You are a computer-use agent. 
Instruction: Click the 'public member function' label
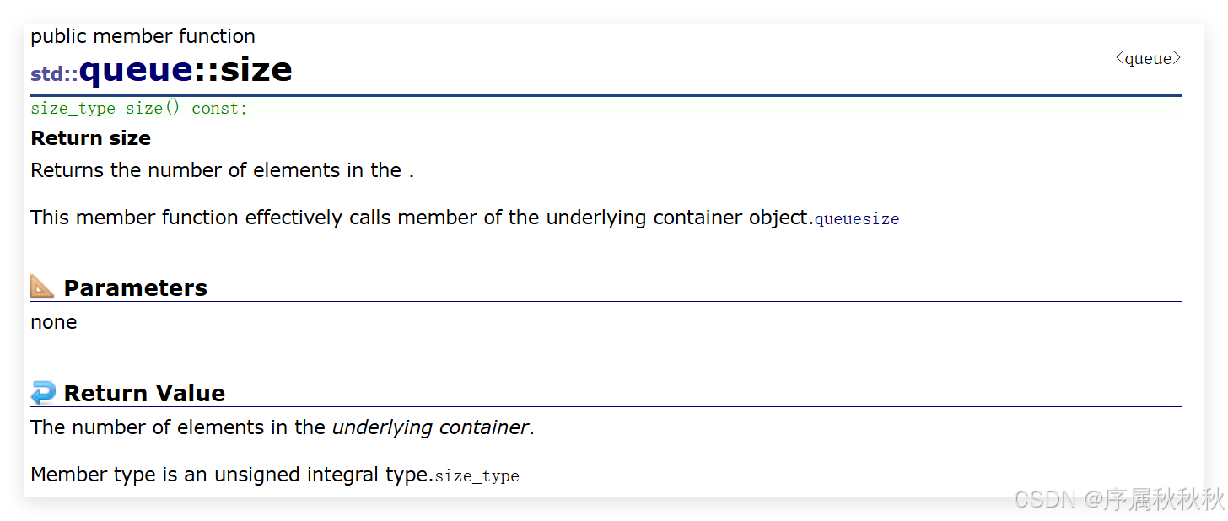(143, 36)
